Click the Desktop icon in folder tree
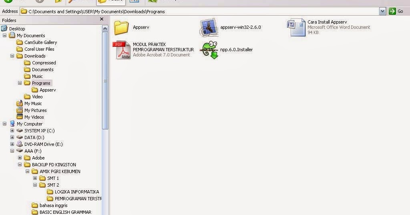410x215 pixels. coord(4,28)
